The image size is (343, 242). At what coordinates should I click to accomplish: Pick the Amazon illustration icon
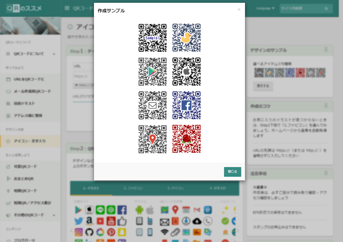(89, 221)
